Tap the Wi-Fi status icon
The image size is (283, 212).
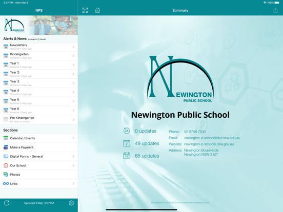click(265, 3)
